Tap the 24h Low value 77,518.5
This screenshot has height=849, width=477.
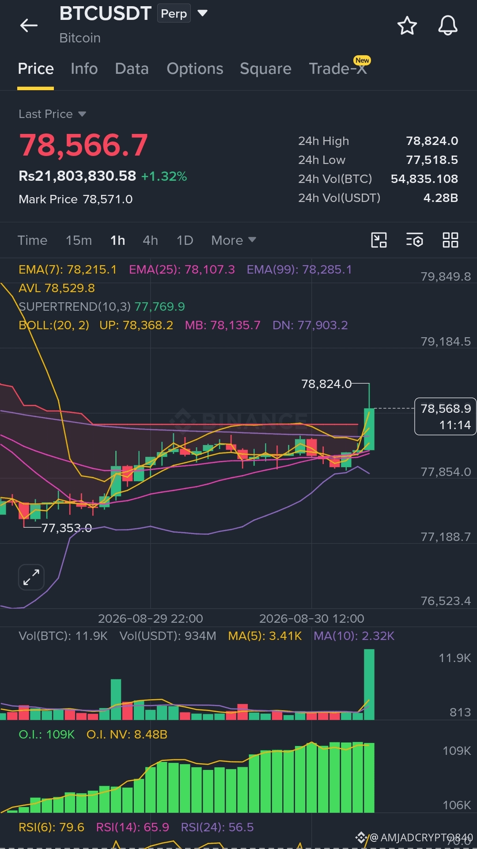(432, 160)
